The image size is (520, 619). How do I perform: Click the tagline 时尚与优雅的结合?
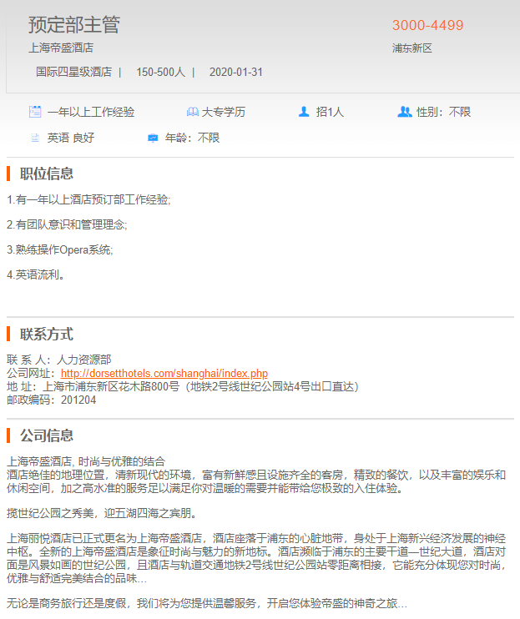coord(122,461)
